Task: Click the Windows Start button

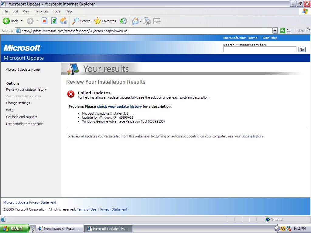Action: pos(14,228)
